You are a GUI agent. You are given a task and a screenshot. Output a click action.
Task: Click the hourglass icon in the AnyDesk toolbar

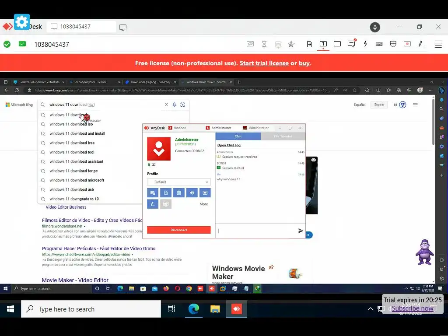(264, 44)
